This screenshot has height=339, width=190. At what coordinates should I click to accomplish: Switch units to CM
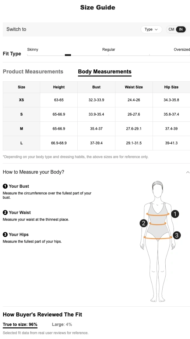click(171, 29)
